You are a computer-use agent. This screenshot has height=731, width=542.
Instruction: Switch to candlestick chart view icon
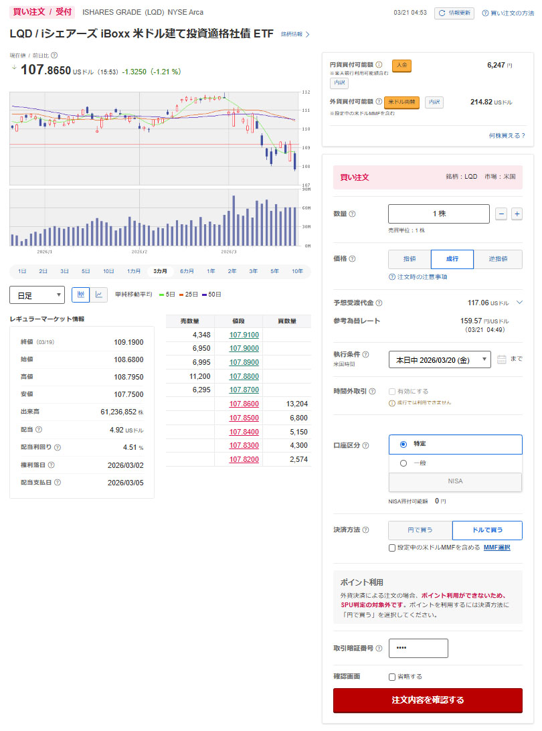80,294
